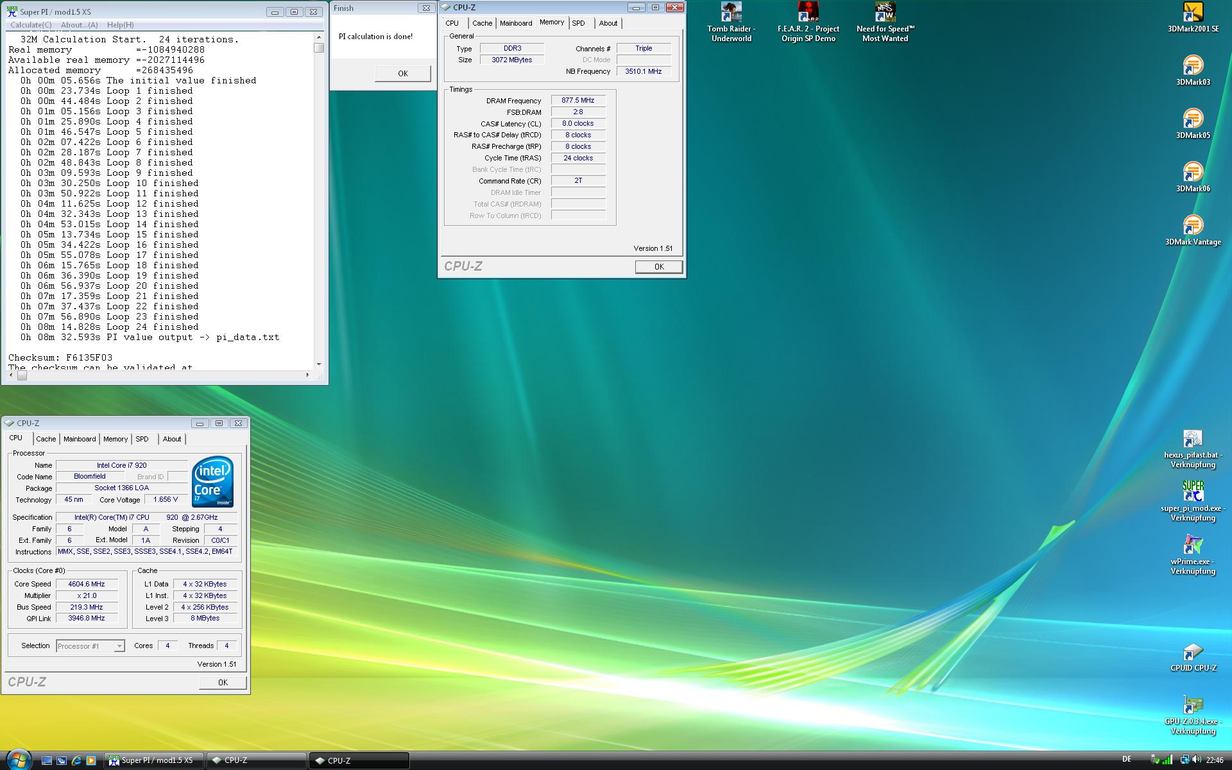Click the Core Speed 4604.6 MHz field

(87, 585)
